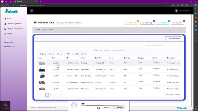Open the Administrator account dropdown
The image size is (198, 111).
click(184, 11)
